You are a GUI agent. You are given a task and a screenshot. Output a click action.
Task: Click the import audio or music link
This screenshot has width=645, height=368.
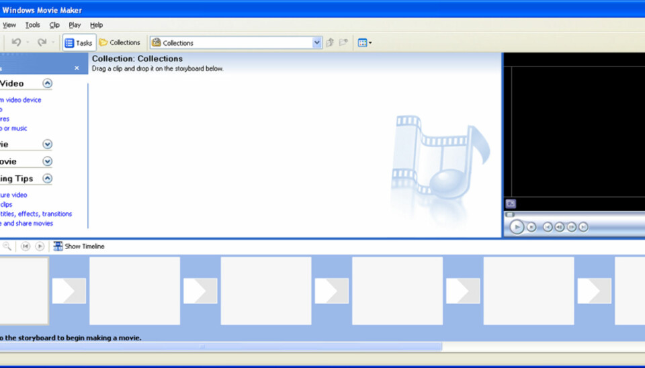13,128
